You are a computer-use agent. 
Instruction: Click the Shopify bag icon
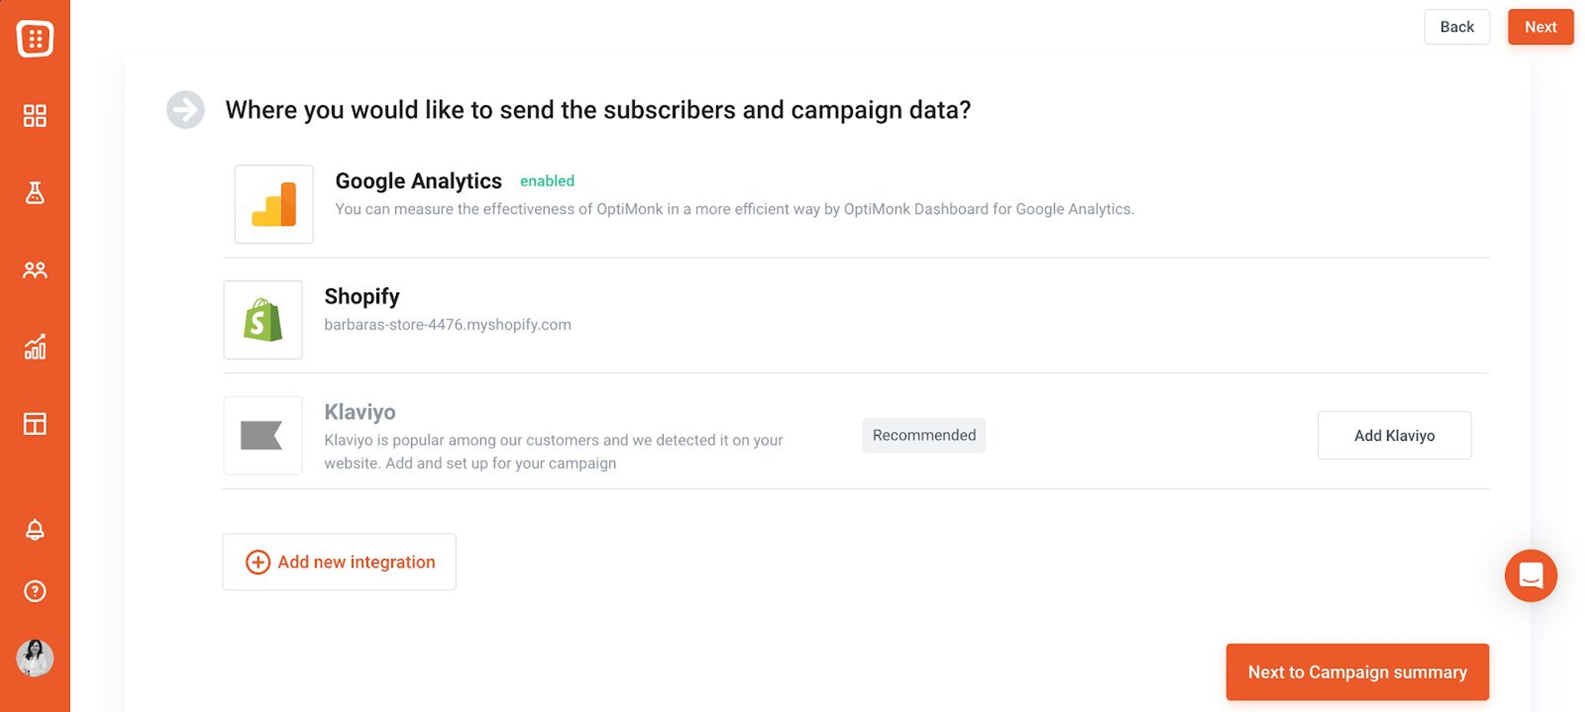coord(263,319)
